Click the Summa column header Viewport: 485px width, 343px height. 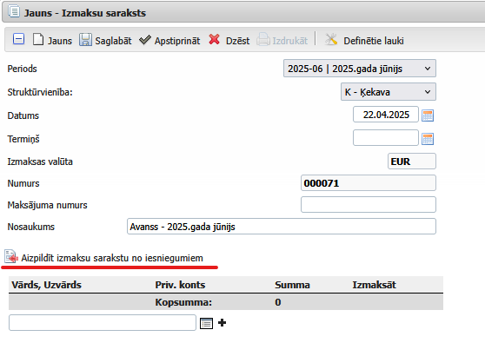[292, 285]
